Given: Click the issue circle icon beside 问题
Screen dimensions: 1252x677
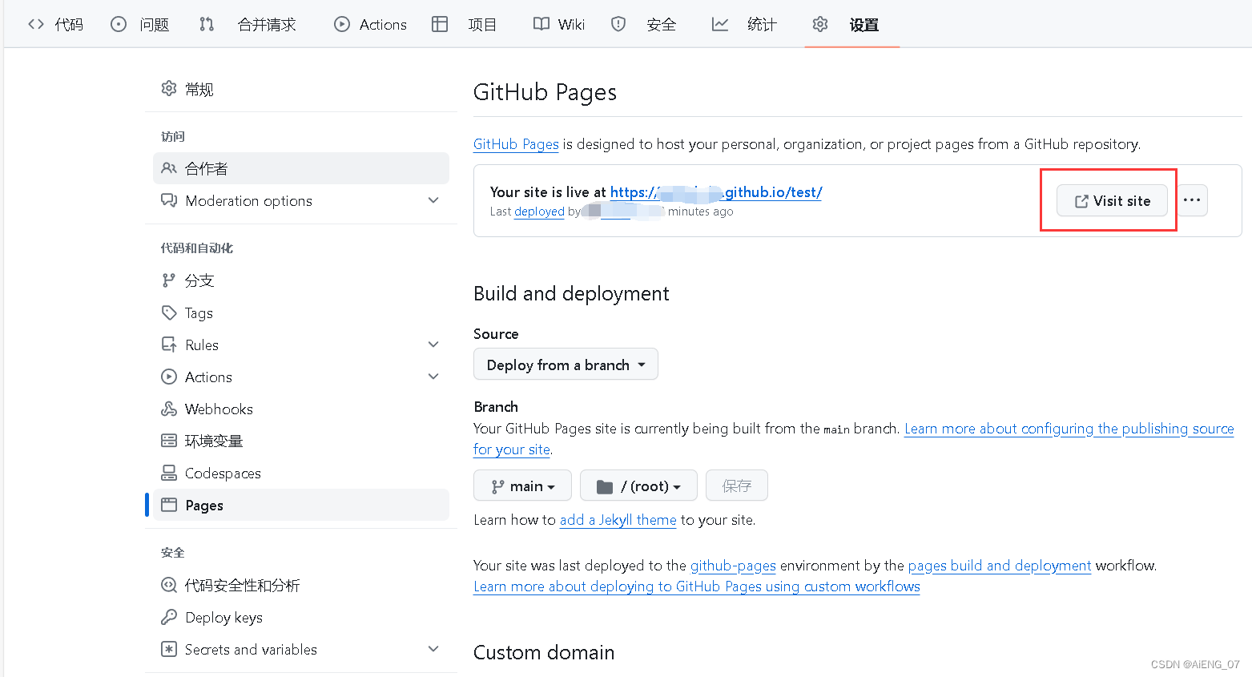Looking at the screenshot, I should click(x=119, y=24).
